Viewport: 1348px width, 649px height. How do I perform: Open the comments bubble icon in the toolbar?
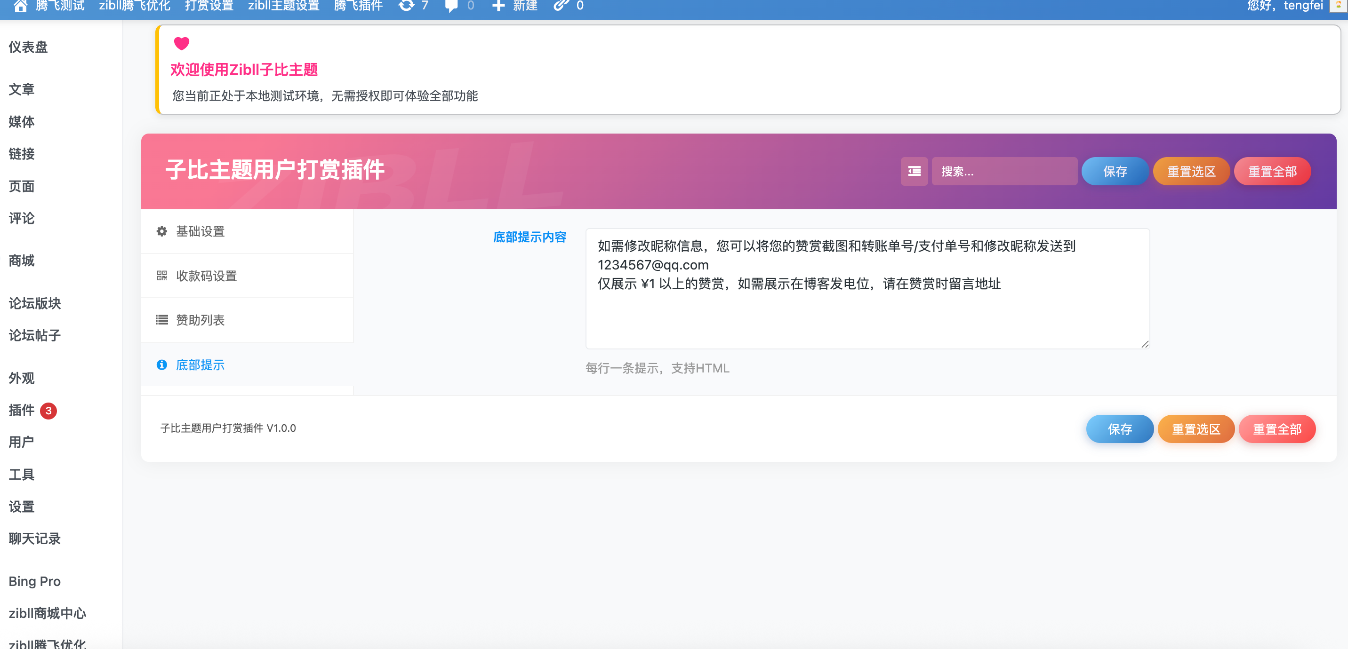click(450, 6)
